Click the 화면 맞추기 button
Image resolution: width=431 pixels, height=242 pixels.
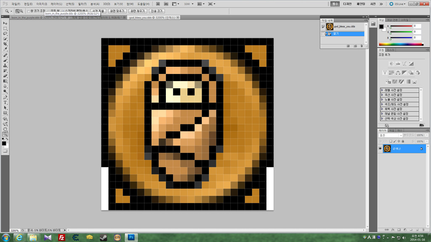[117, 11]
